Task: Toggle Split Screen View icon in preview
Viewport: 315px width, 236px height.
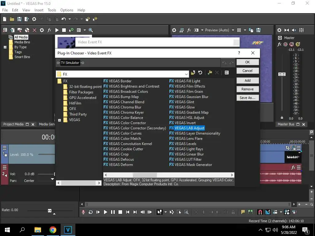Action: tap(196, 30)
